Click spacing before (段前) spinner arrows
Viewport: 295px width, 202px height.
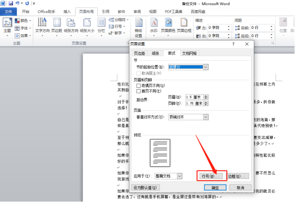point(272,28)
